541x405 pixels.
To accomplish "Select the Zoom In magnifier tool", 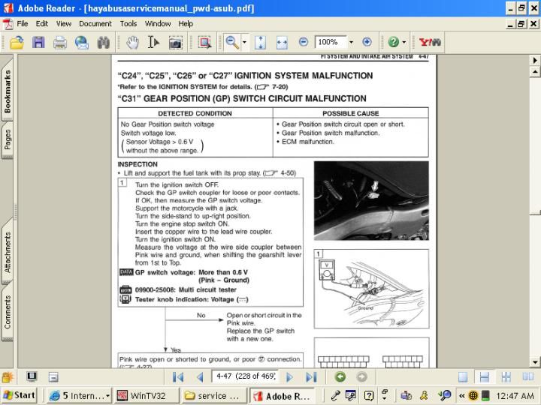I will 232,43.
